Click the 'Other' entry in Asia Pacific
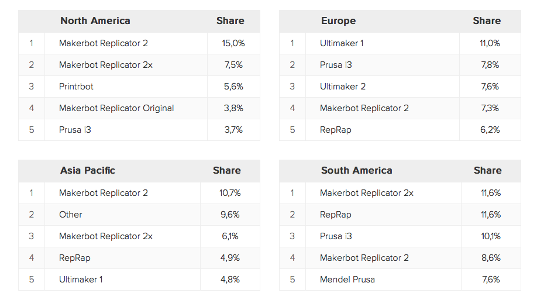 71,215
